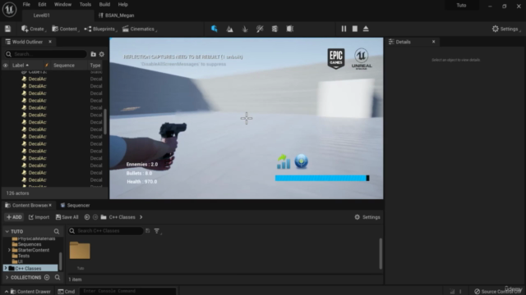Open the Tools menu
526x295 pixels.
[85, 4]
